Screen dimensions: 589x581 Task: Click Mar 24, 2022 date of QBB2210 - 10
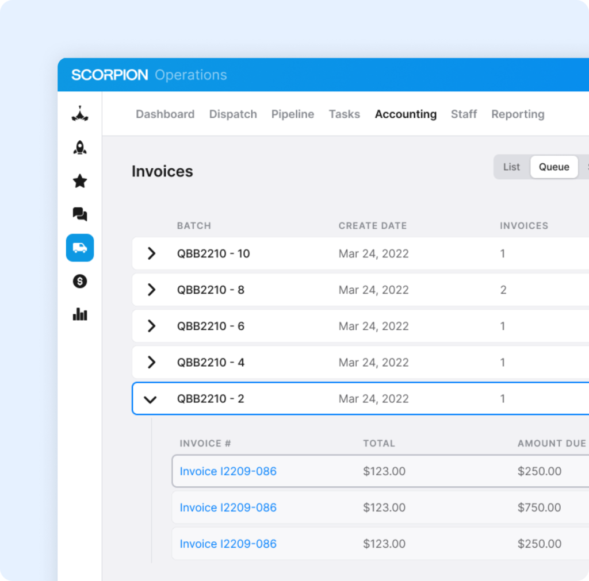pos(373,253)
